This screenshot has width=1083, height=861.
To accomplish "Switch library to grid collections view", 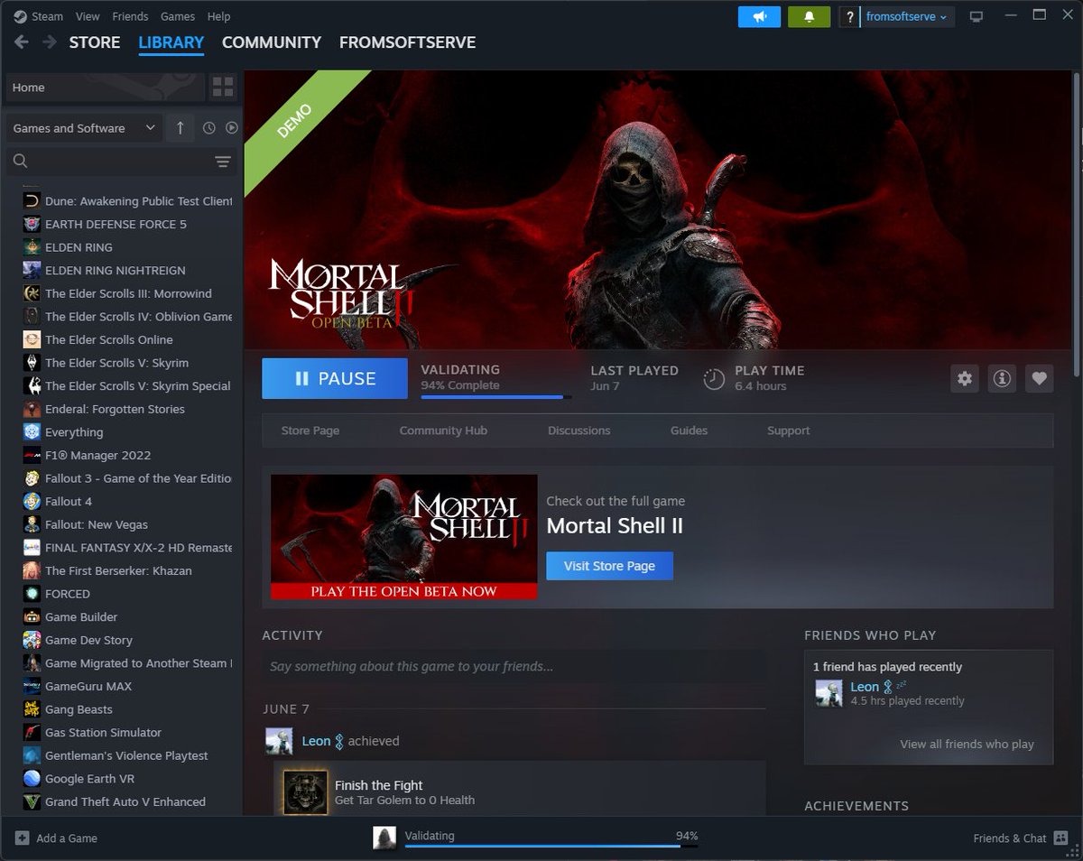I will tap(222, 88).
